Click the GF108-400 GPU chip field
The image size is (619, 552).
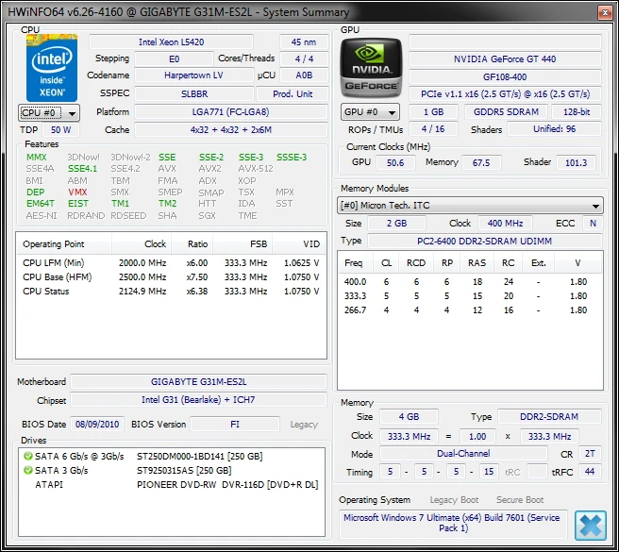(x=505, y=77)
